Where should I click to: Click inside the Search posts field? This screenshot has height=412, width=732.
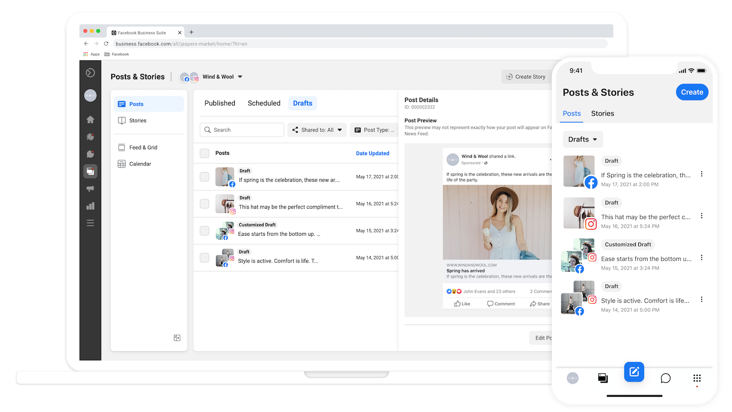tap(242, 129)
